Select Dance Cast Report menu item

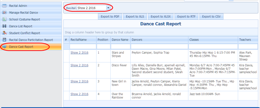click(31, 47)
